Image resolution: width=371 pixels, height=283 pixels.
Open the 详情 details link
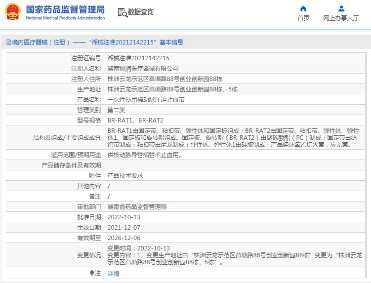(113, 273)
